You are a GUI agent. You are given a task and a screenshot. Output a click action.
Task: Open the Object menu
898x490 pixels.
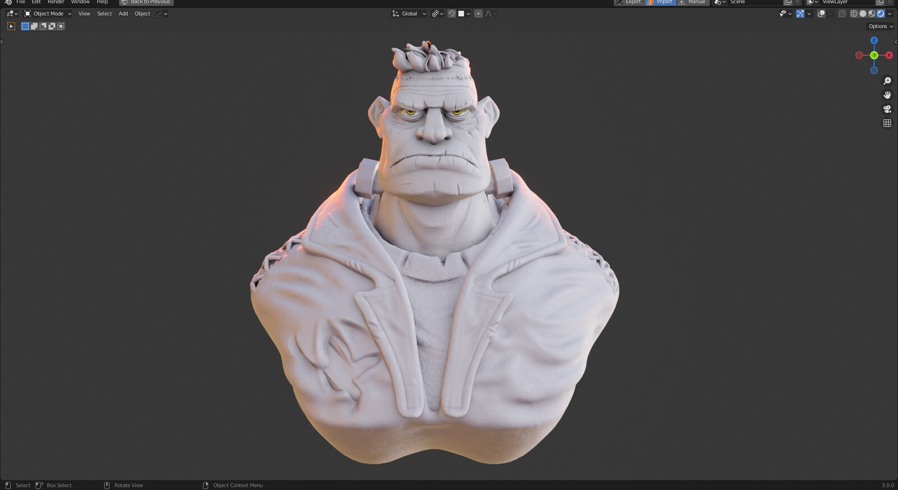click(142, 13)
